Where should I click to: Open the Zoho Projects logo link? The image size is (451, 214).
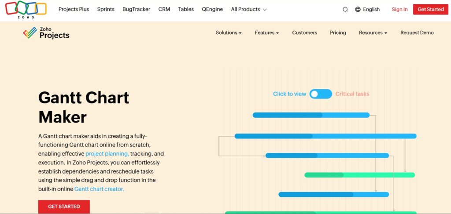click(x=46, y=33)
